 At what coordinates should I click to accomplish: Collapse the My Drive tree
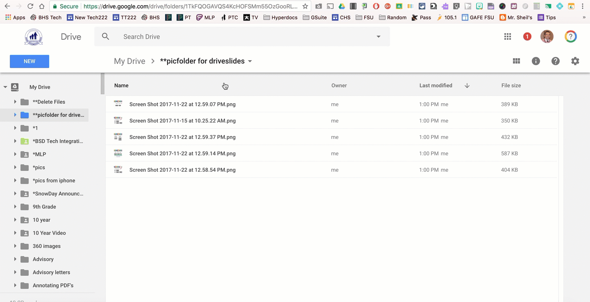tap(5, 87)
